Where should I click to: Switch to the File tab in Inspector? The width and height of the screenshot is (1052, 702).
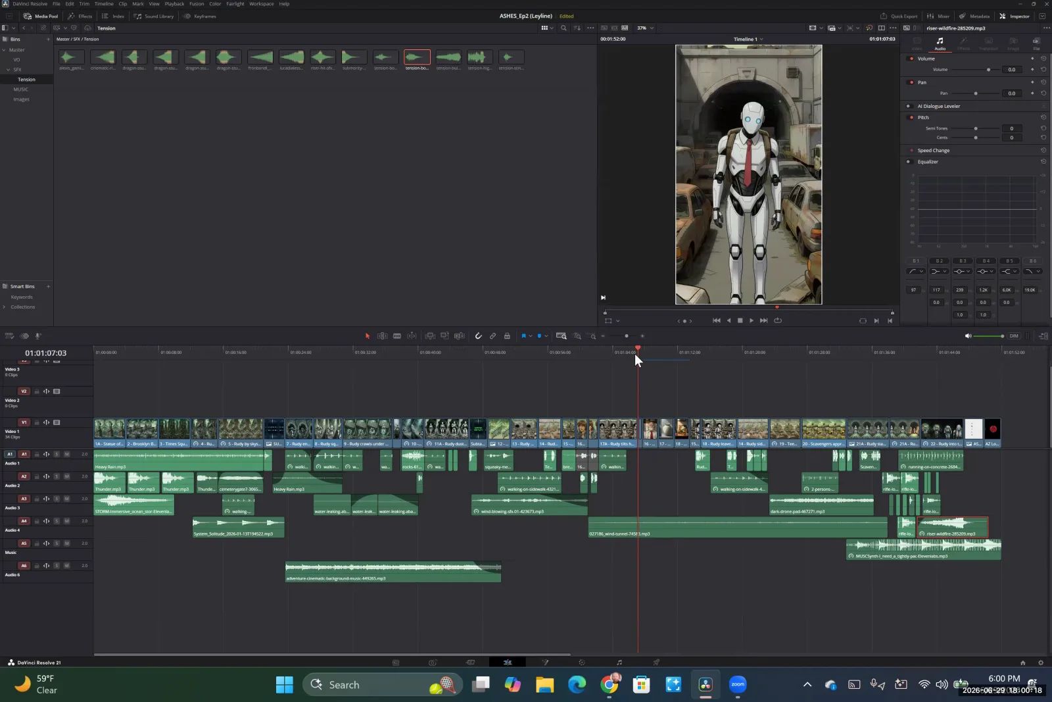[1036, 44]
